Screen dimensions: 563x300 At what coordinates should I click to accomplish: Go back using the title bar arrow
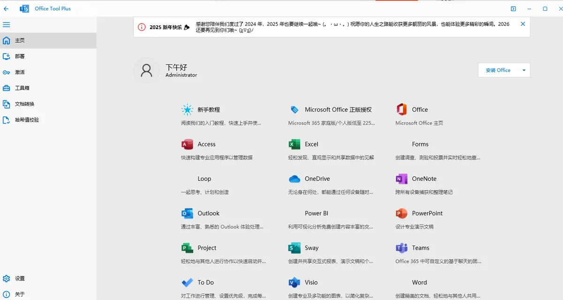click(6, 8)
